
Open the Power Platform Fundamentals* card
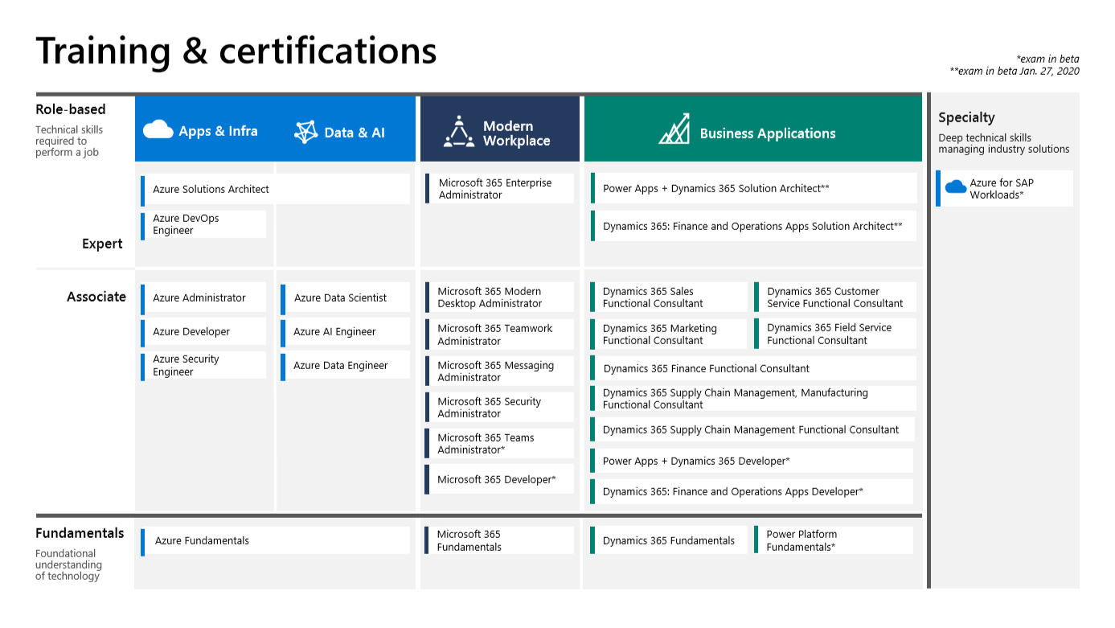tap(834, 540)
